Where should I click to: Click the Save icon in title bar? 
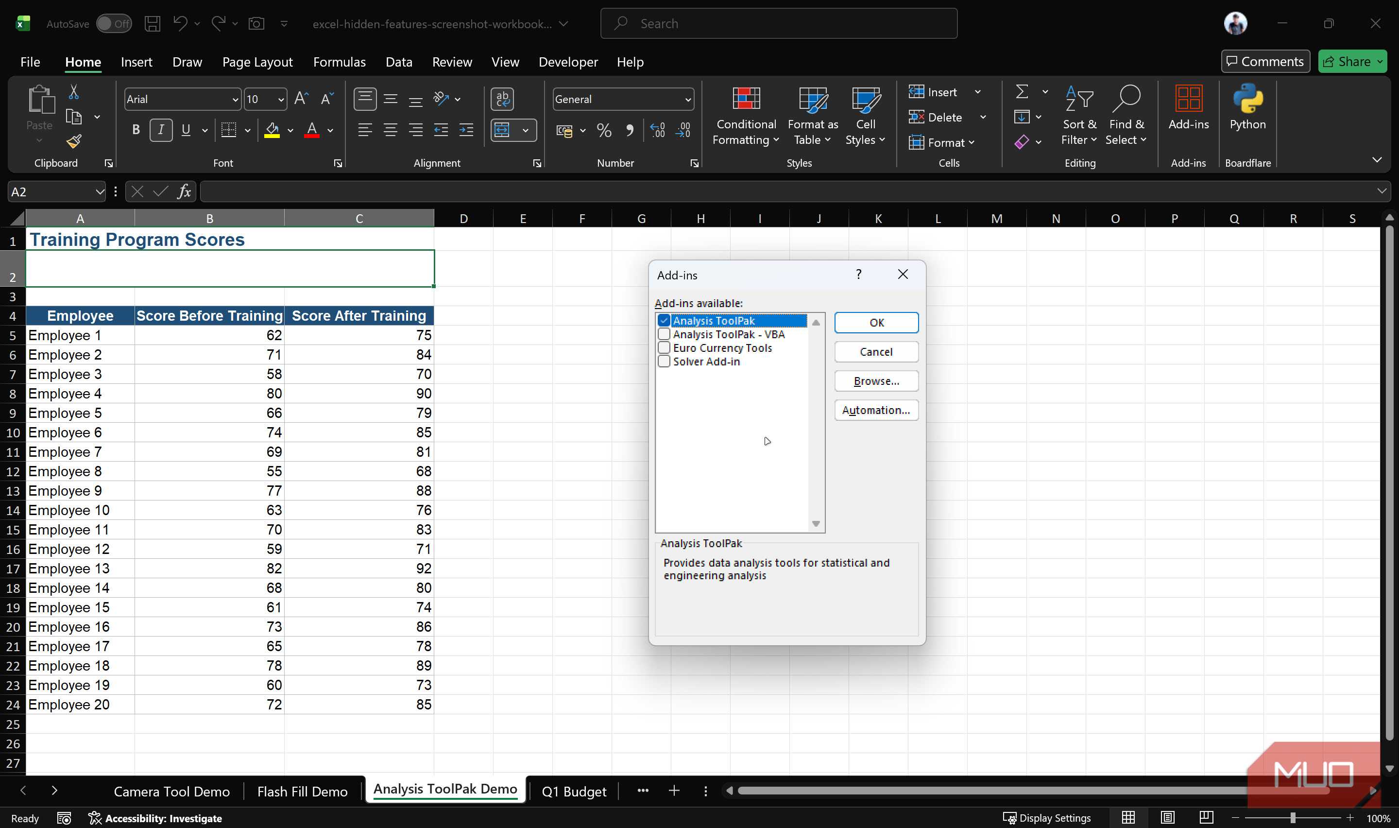coord(152,23)
